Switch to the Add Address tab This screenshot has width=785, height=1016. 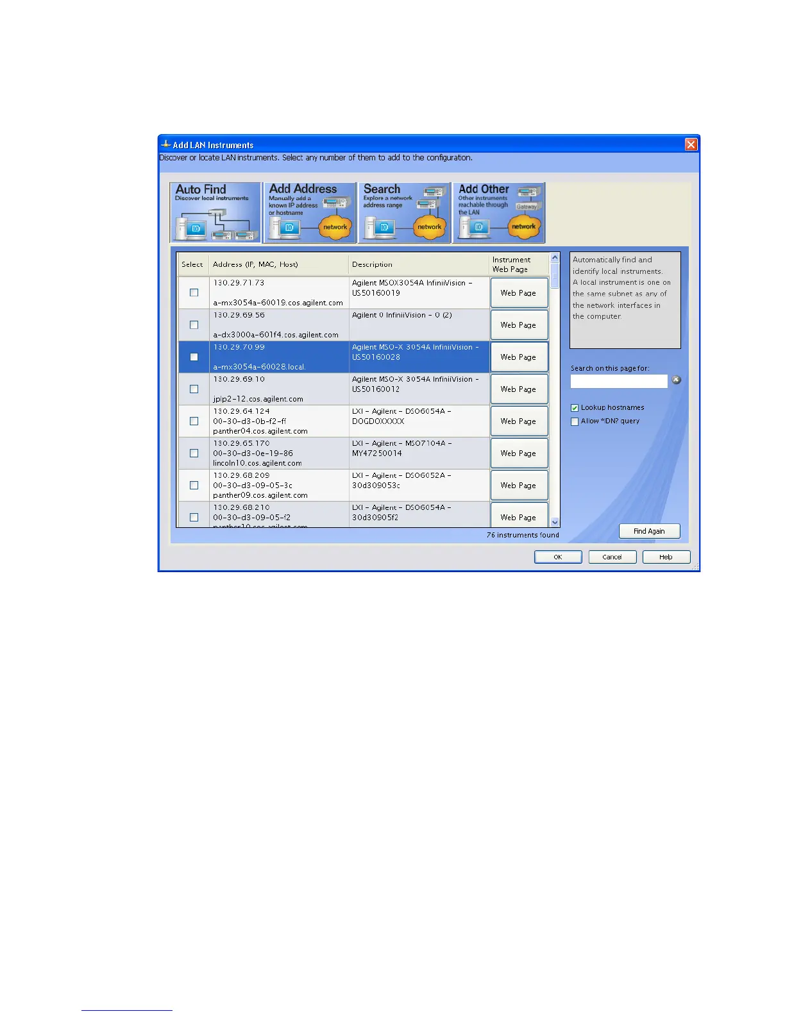point(310,212)
